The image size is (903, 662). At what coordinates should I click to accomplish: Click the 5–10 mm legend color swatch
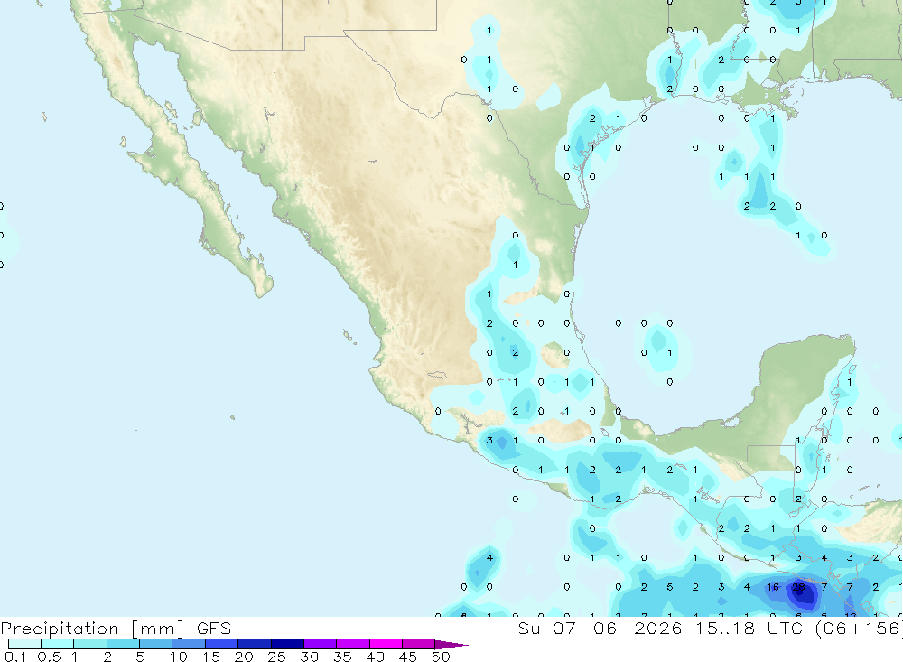(x=156, y=644)
